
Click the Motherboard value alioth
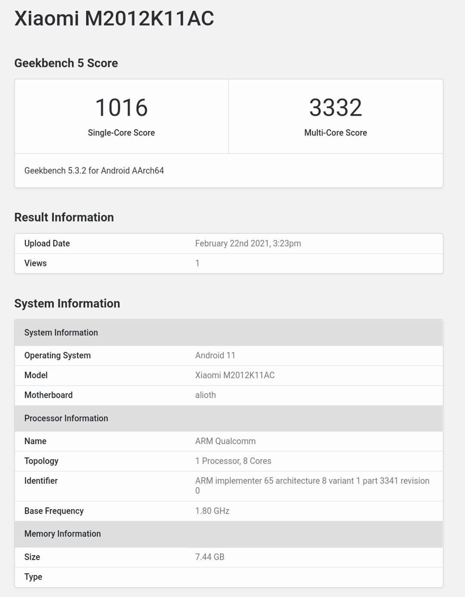point(205,395)
